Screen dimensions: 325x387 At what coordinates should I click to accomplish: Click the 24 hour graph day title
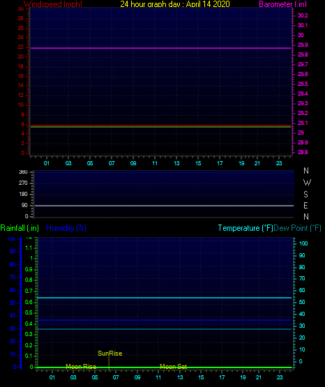pos(175,4)
